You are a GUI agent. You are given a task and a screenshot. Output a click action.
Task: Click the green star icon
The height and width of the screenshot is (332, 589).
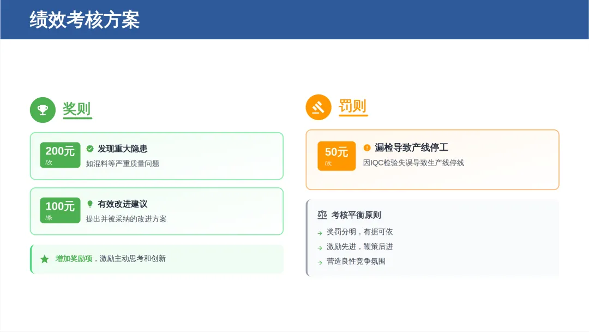pos(45,259)
